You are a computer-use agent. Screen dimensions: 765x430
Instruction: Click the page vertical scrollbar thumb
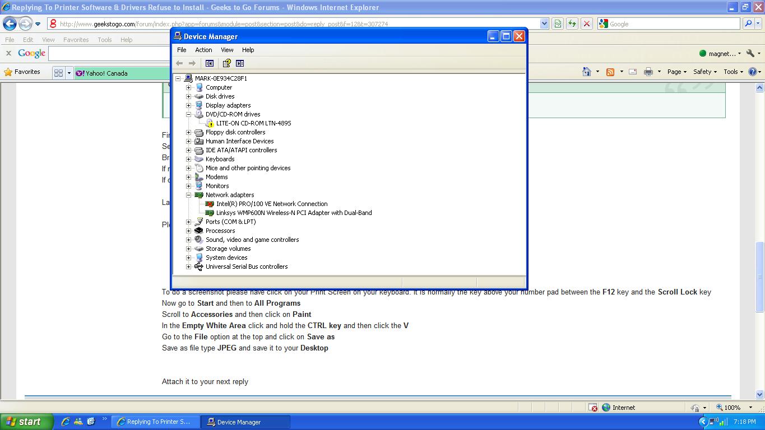click(x=760, y=277)
